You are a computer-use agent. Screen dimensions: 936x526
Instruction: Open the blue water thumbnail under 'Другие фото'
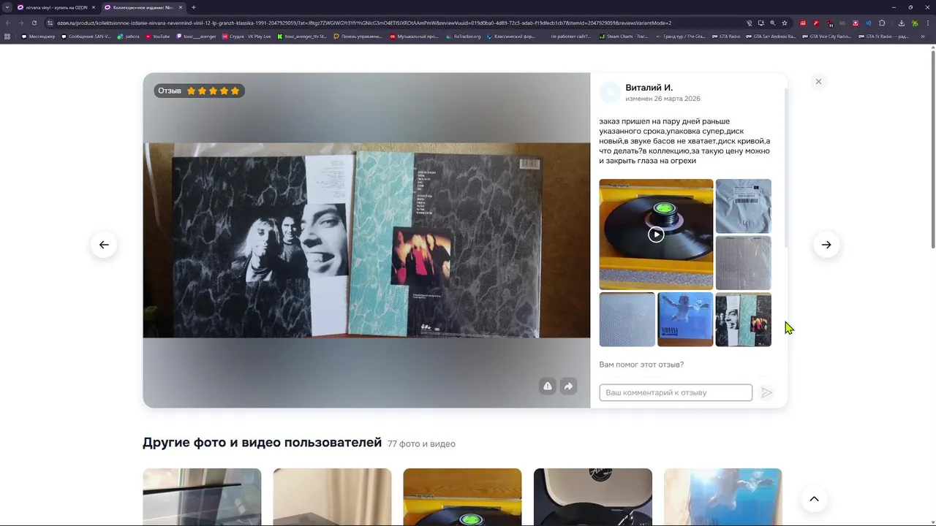723,497
